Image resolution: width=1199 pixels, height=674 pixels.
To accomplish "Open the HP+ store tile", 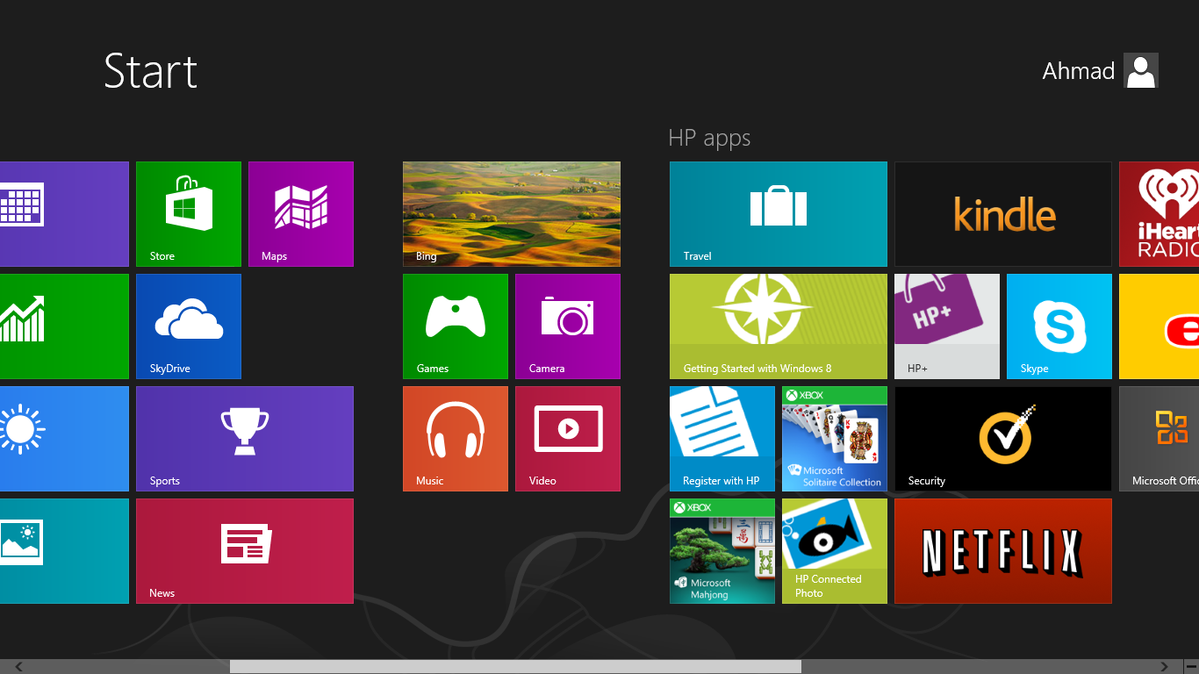I will (x=946, y=326).
